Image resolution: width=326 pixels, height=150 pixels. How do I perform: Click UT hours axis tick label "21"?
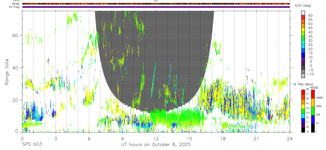256,138
